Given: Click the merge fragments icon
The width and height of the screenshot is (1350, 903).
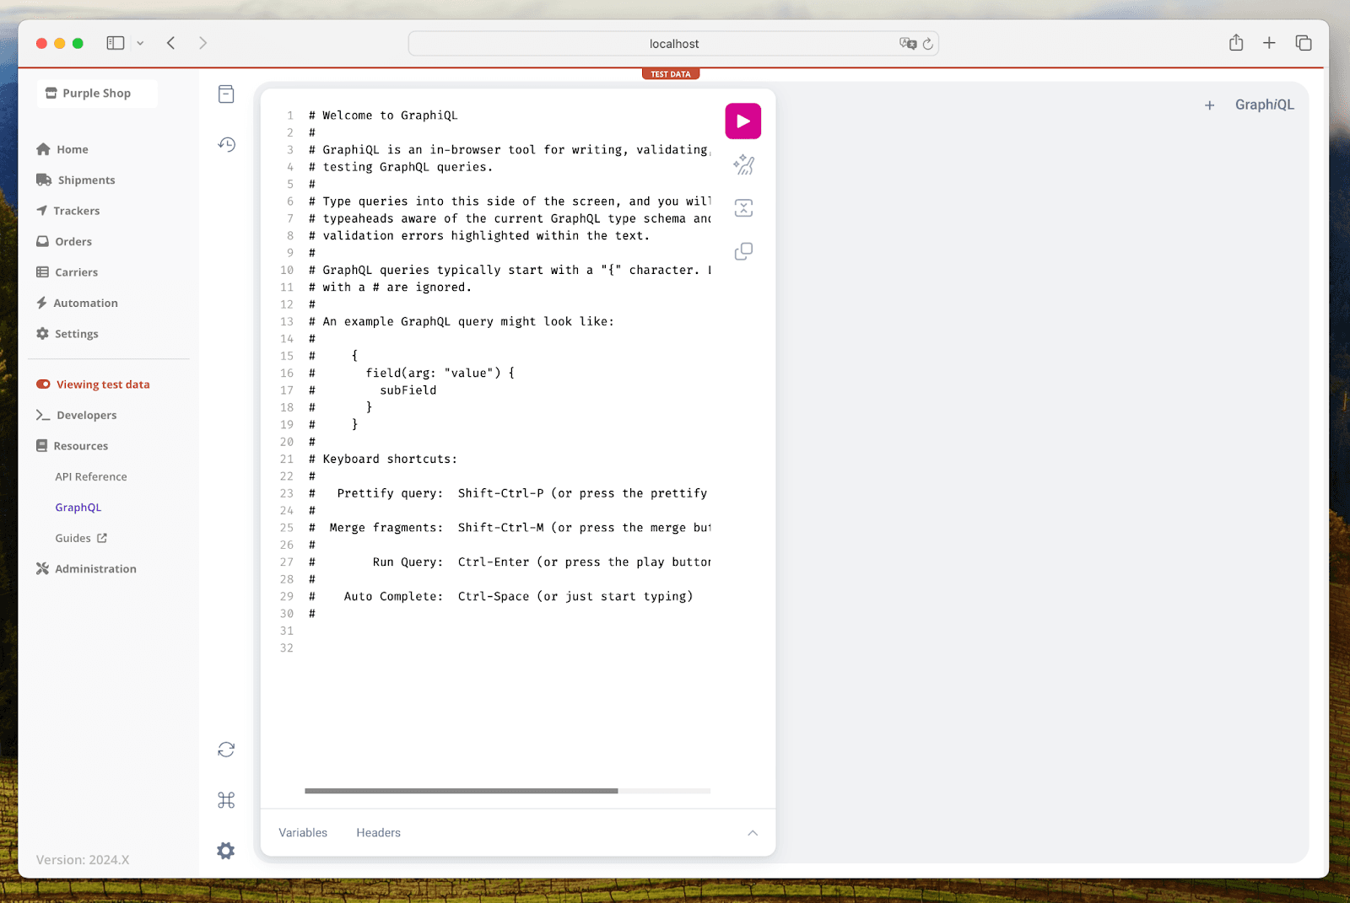Looking at the screenshot, I should click(743, 208).
